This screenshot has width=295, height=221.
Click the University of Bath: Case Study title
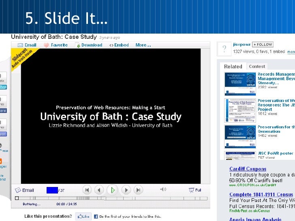[54, 37]
